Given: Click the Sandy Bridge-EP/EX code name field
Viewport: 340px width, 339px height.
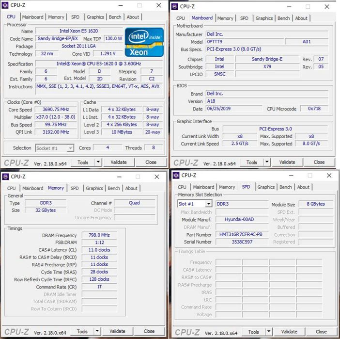Looking at the screenshot, I should coord(58,39).
